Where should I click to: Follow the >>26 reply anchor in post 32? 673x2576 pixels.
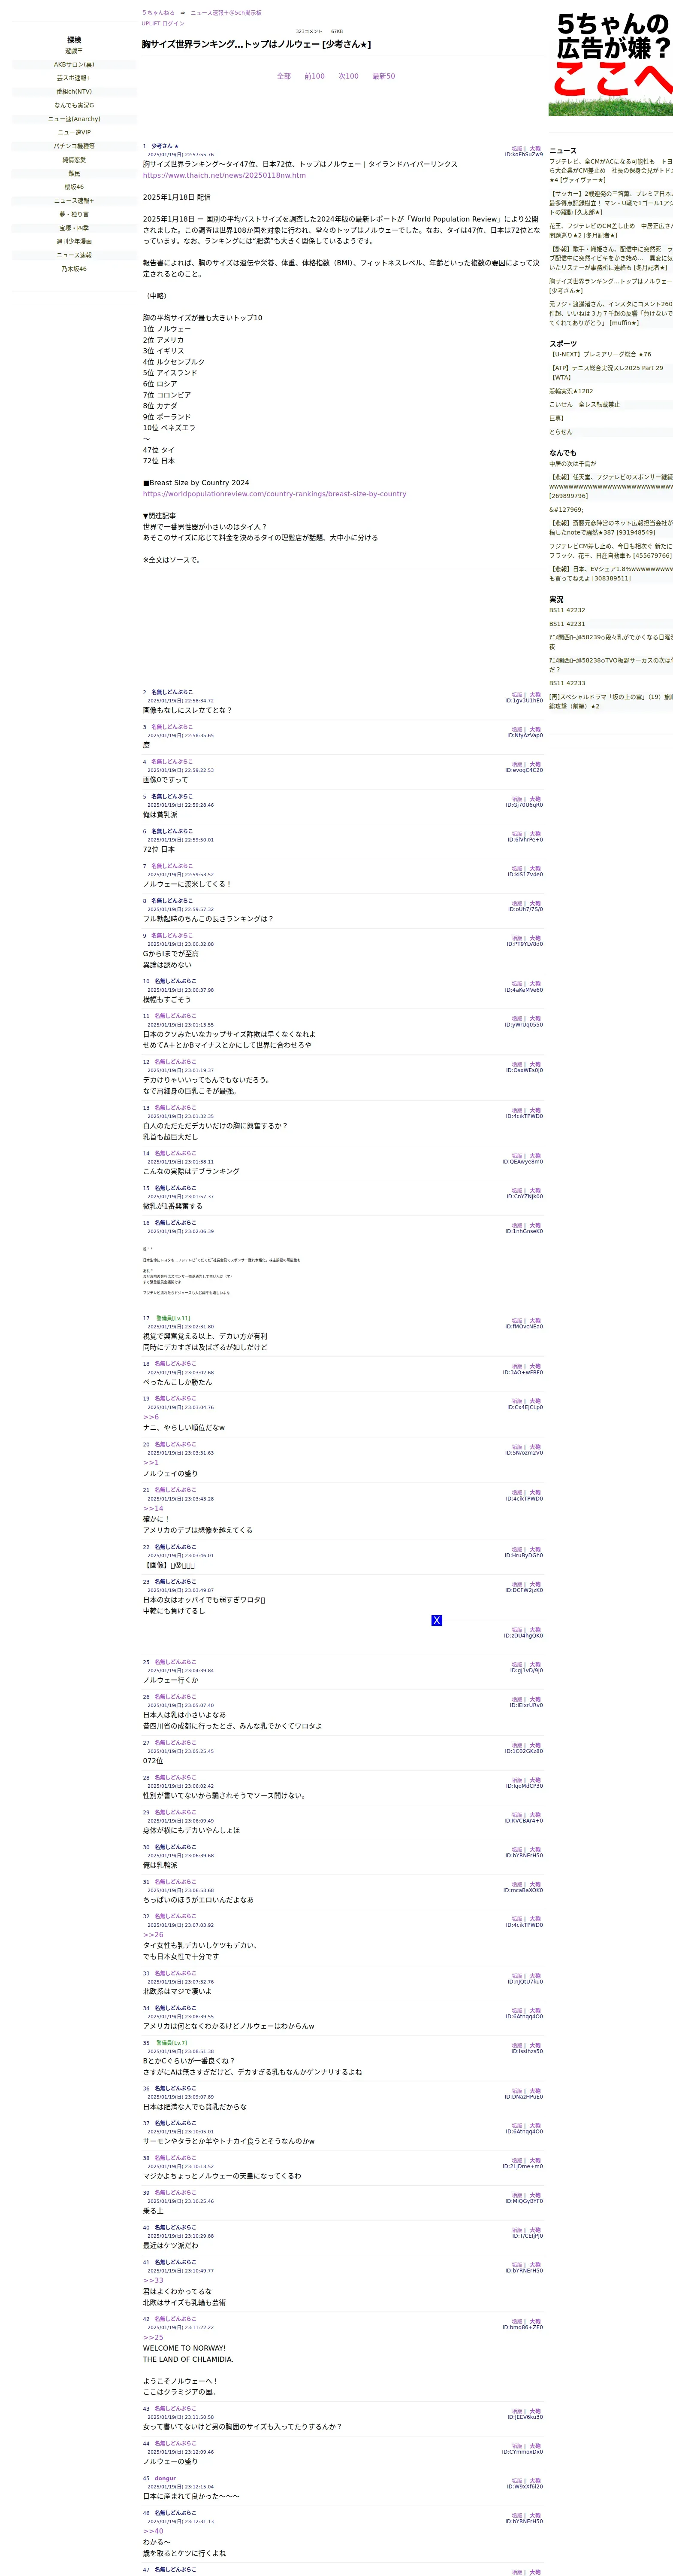click(x=153, y=1935)
